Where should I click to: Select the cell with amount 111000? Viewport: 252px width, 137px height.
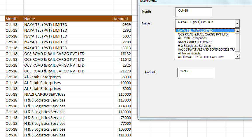tap(122, 135)
